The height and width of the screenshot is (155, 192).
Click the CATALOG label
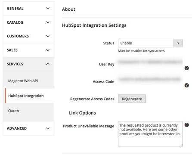tap(15, 22)
